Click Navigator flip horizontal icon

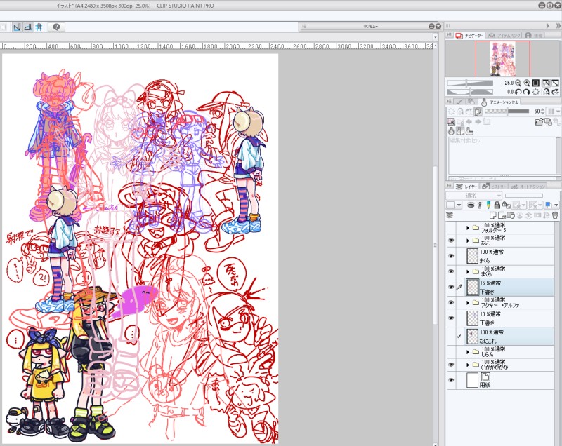click(547, 92)
